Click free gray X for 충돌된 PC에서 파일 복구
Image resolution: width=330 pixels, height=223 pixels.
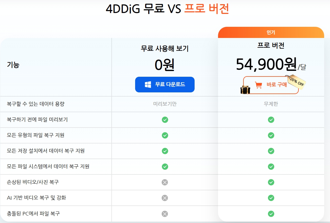[165, 214]
